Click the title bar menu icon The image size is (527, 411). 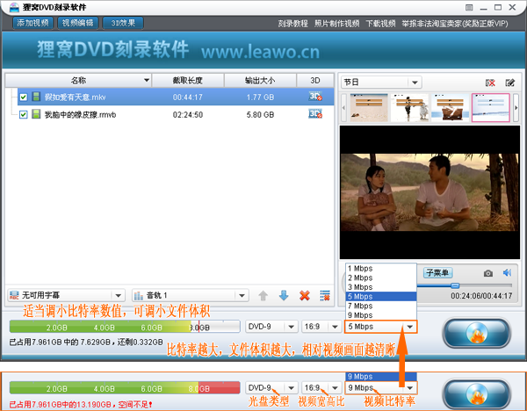point(469,7)
